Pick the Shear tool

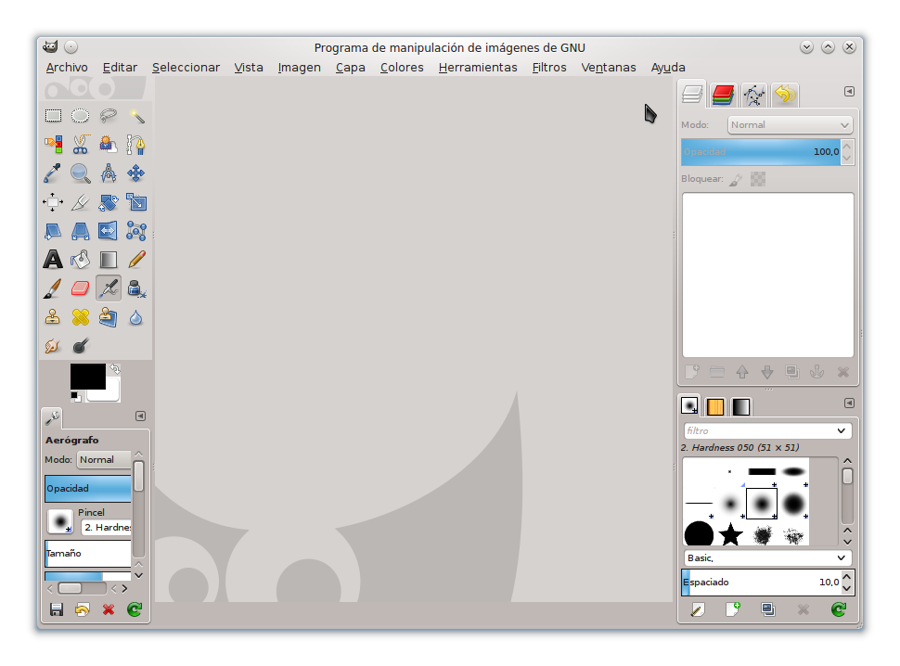click(x=53, y=231)
